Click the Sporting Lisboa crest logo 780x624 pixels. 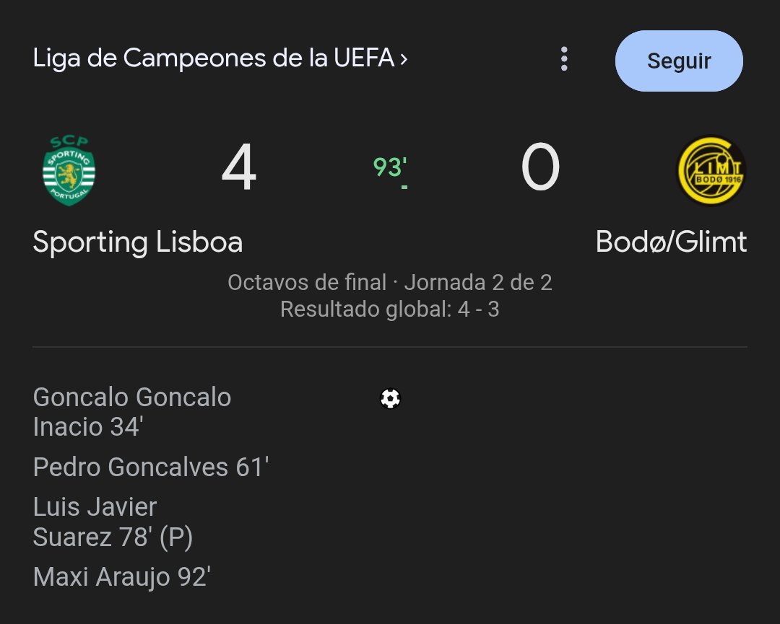69,170
